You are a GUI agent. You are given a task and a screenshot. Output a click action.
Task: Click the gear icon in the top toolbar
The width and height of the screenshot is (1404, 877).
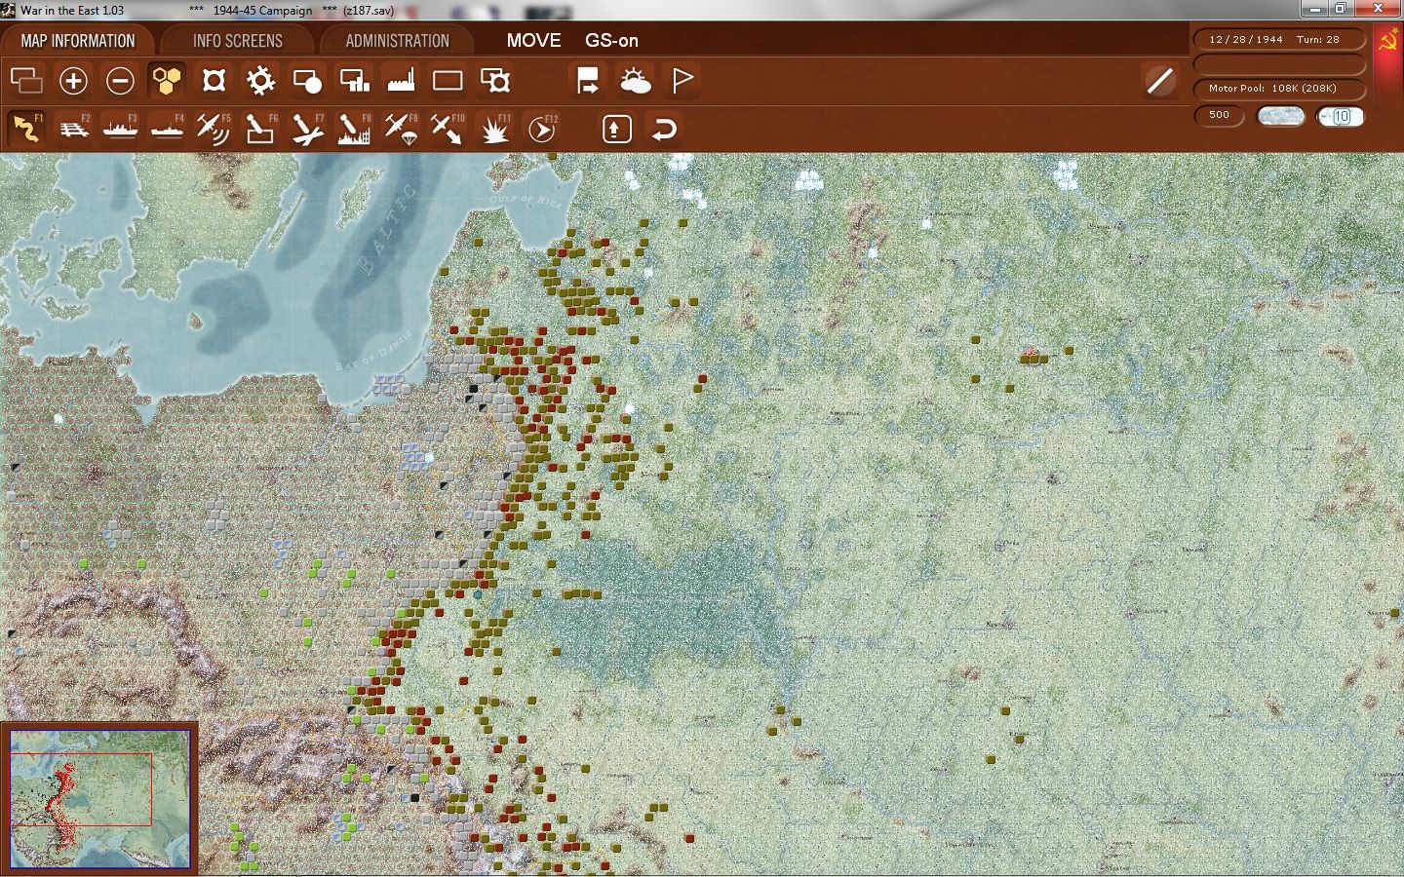coord(260,81)
